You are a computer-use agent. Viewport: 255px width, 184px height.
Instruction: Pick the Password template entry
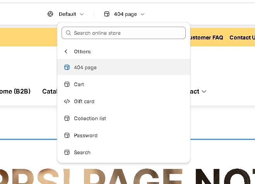[x=86, y=135]
